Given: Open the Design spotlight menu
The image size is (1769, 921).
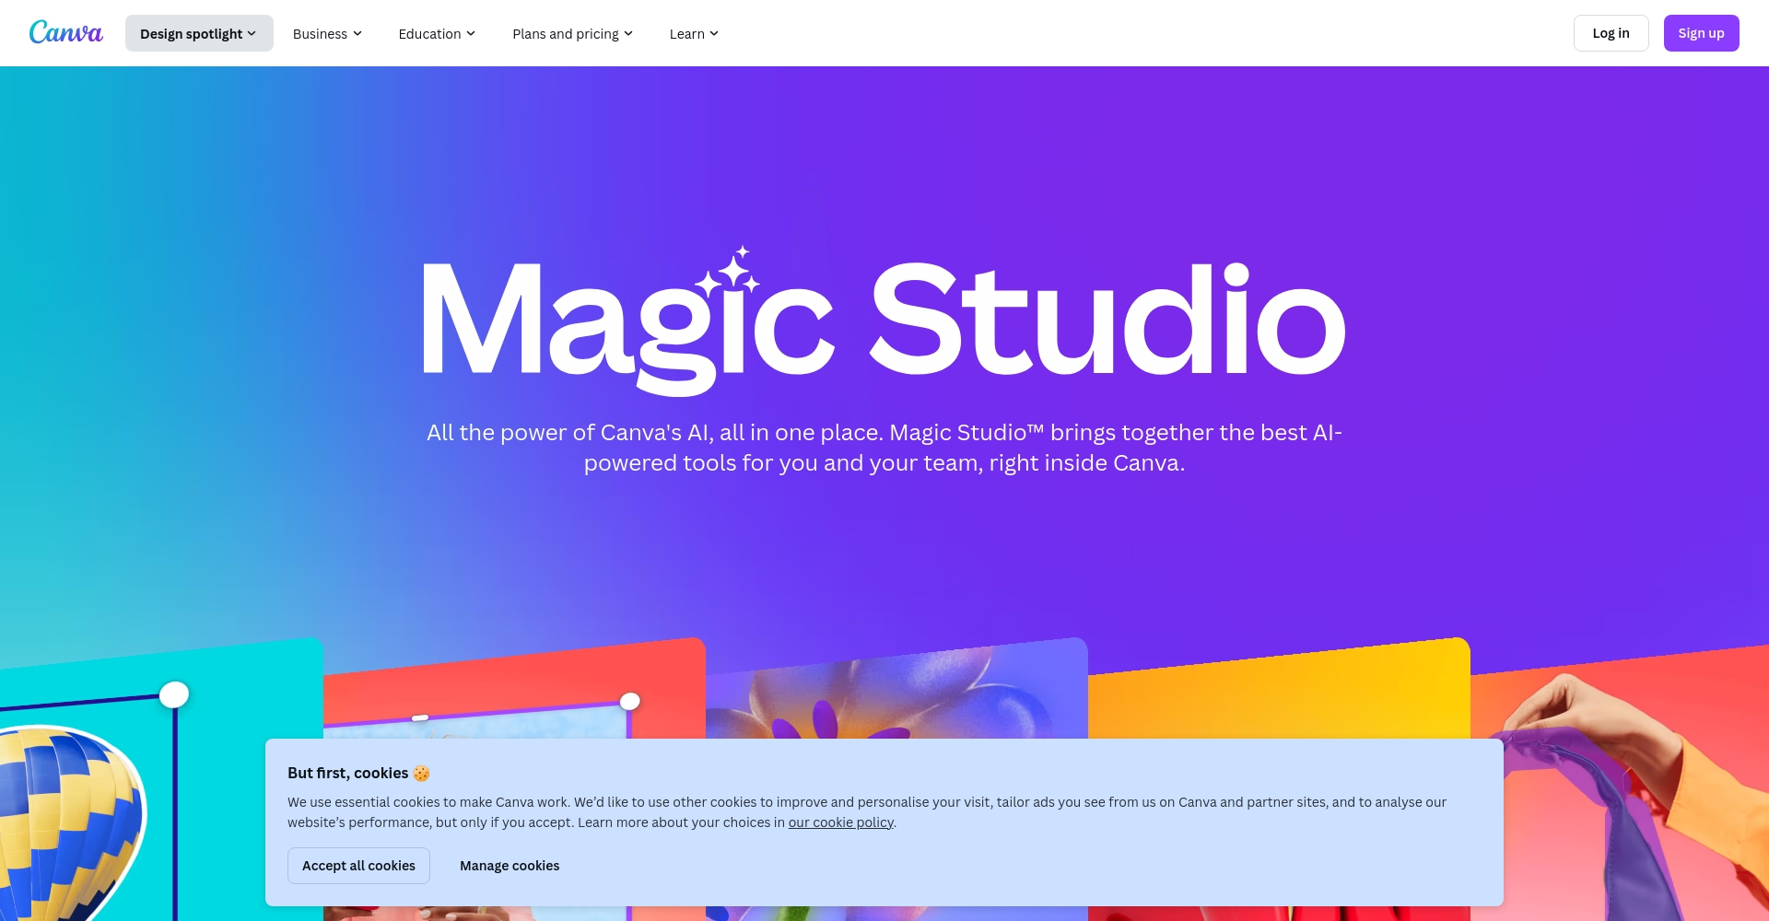Looking at the screenshot, I should click(199, 33).
